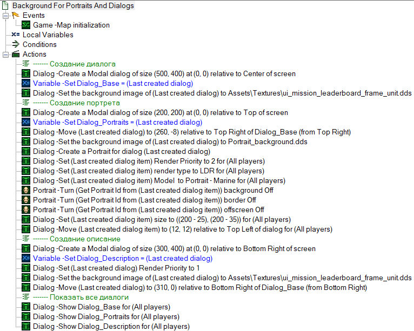Viewport: 414px width, 331px height.
Task: Collapse the Events tree node
Action: click(5, 16)
